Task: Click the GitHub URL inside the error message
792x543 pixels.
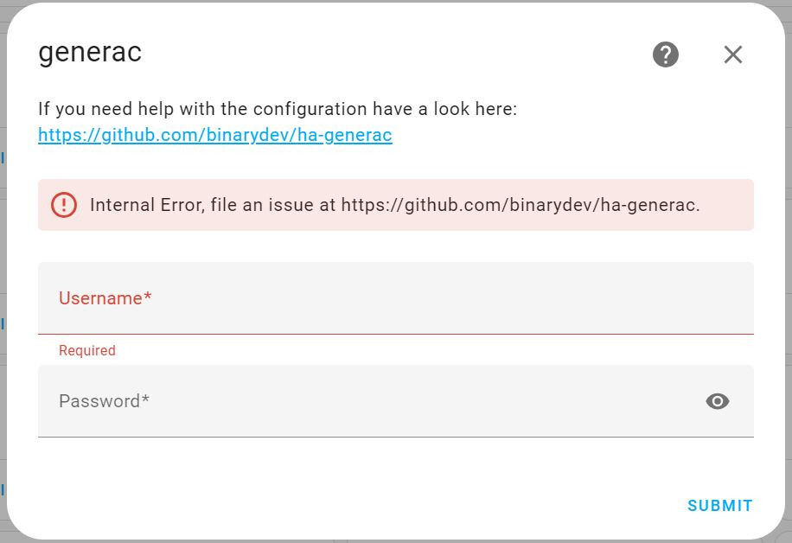Action: (x=519, y=205)
